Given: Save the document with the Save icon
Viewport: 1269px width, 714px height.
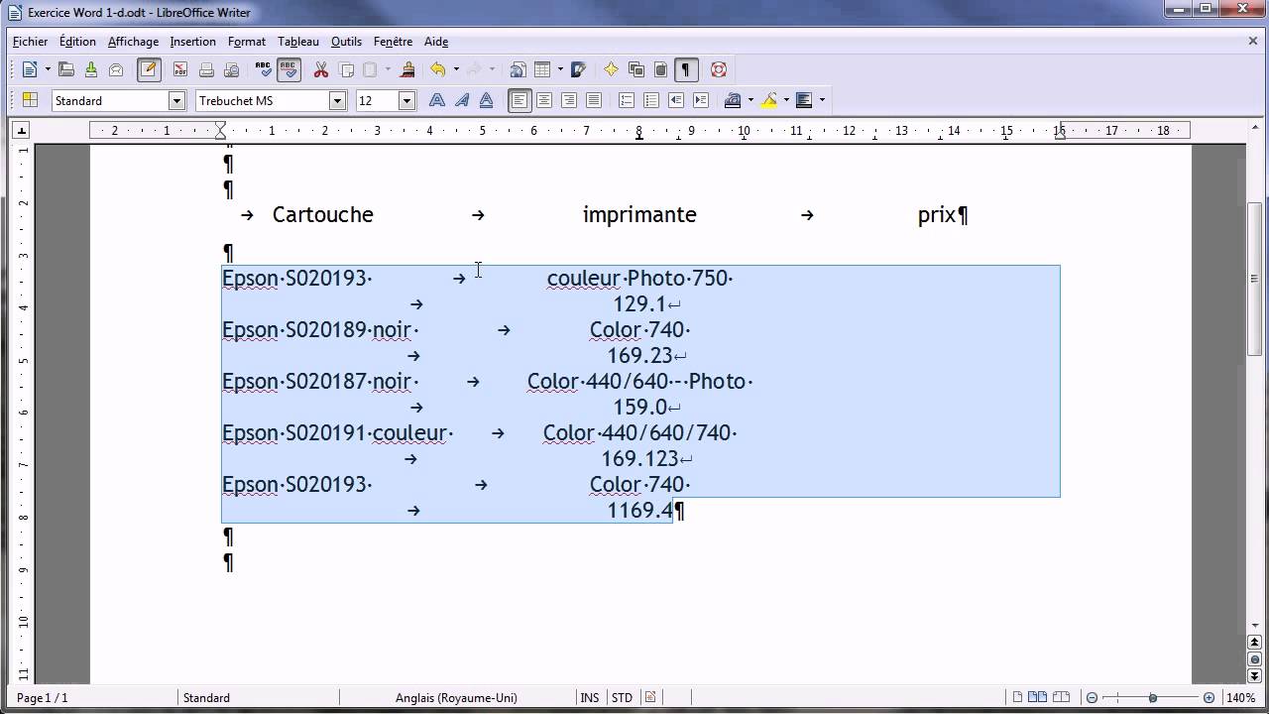Looking at the screenshot, I should [x=91, y=69].
